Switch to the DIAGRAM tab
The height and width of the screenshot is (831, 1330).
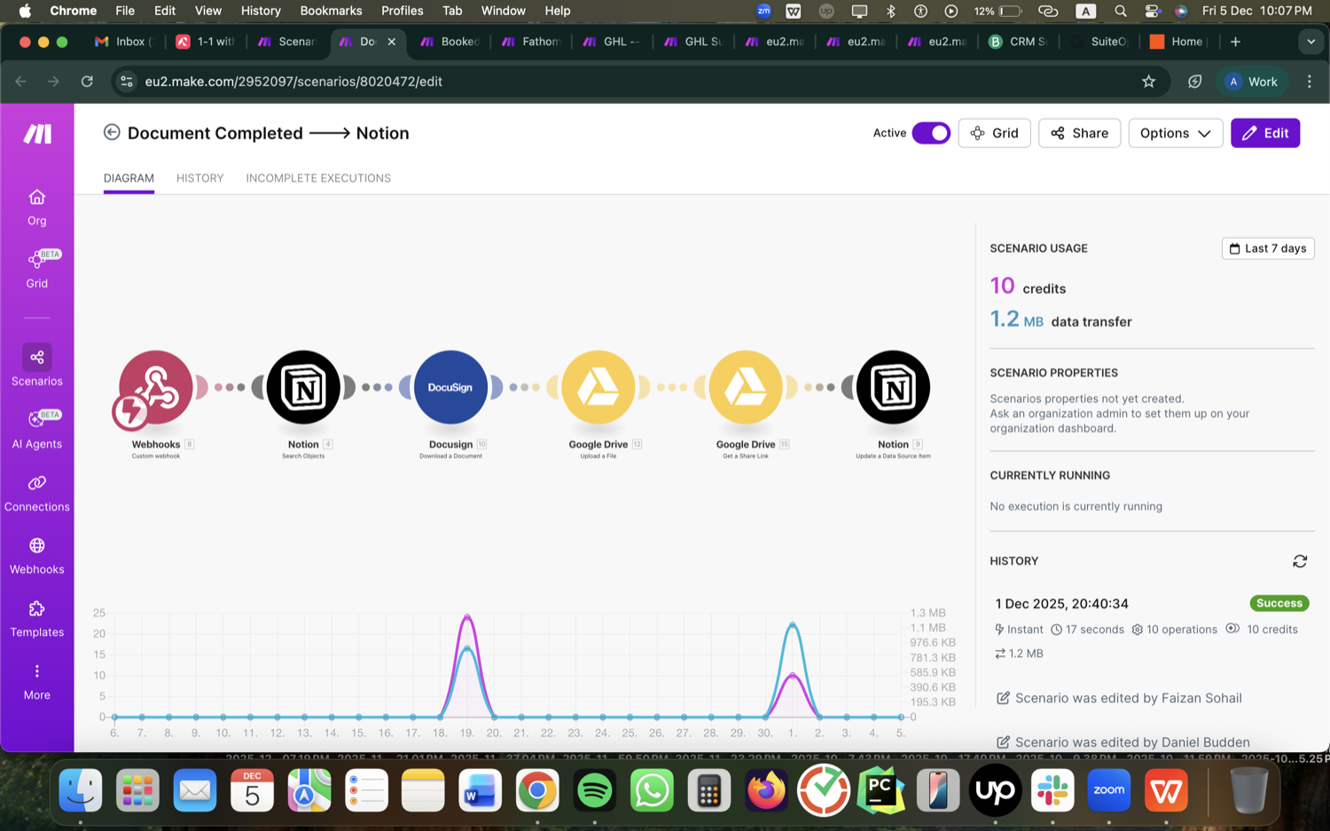coord(129,178)
